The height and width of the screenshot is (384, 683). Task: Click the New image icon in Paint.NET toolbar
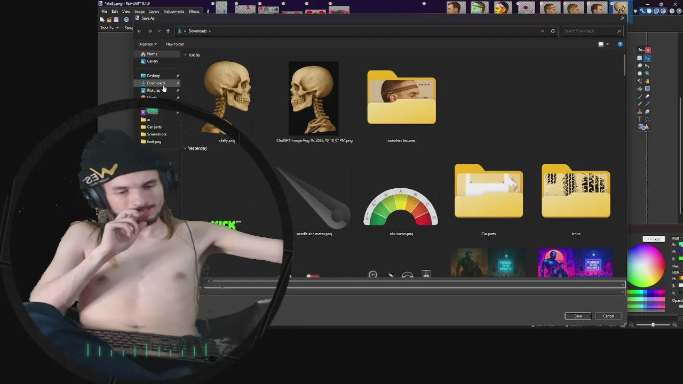[101, 20]
